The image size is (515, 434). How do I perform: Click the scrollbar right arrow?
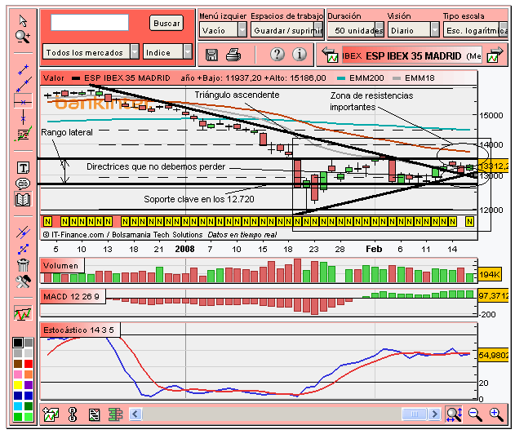click(434, 414)
